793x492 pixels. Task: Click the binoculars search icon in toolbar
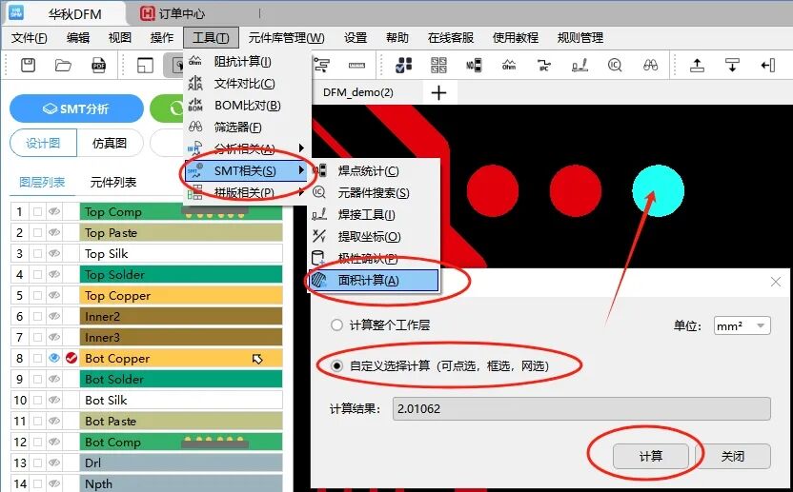pyautogui.click(x=651, y=65)
